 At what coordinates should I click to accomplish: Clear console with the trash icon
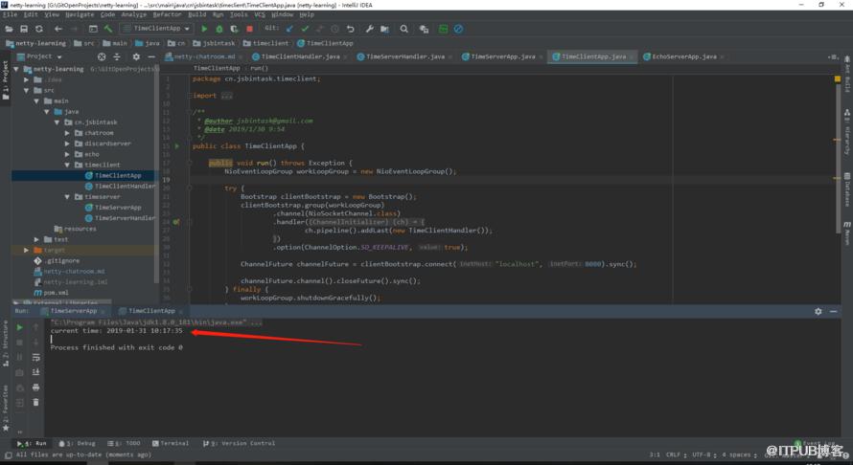pos(35,402)
